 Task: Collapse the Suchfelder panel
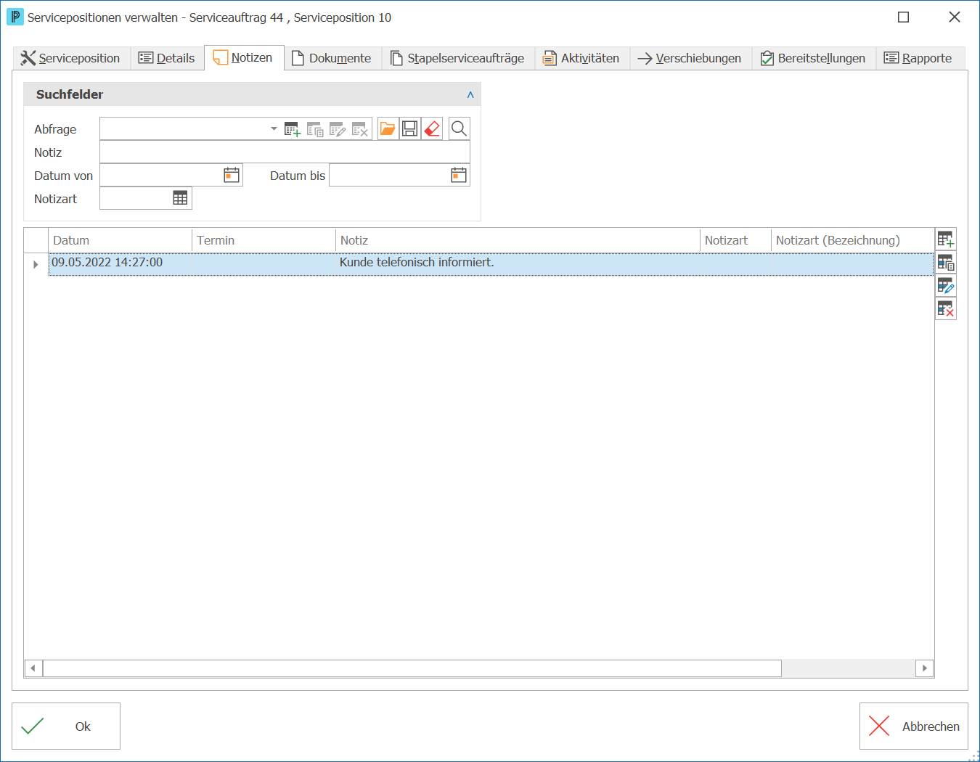[470, 94]
